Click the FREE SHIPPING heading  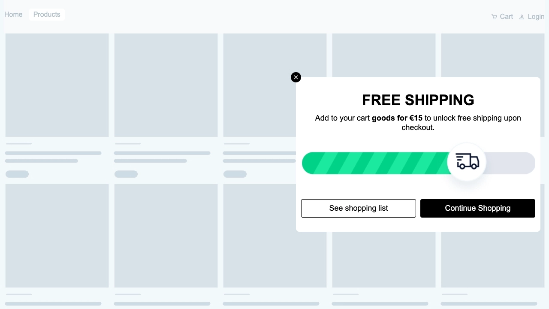[x=418, y=100]
